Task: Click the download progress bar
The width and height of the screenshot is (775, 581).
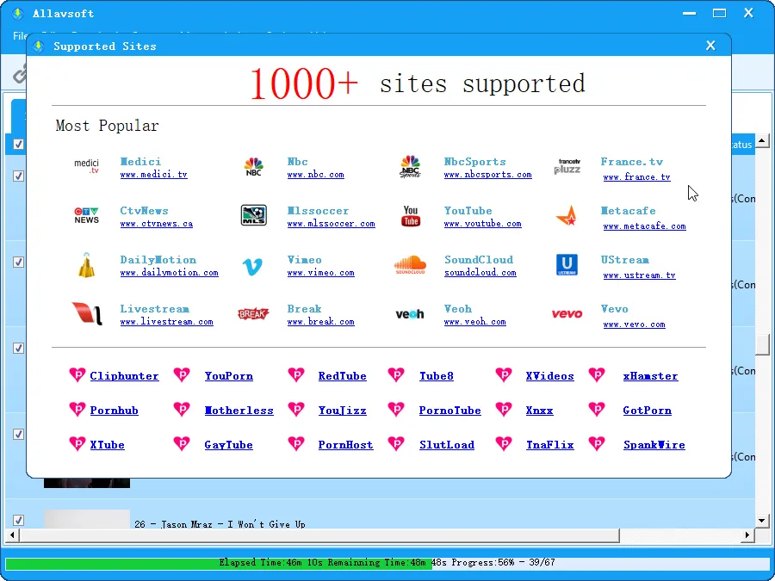Action: tap(387, 563)
